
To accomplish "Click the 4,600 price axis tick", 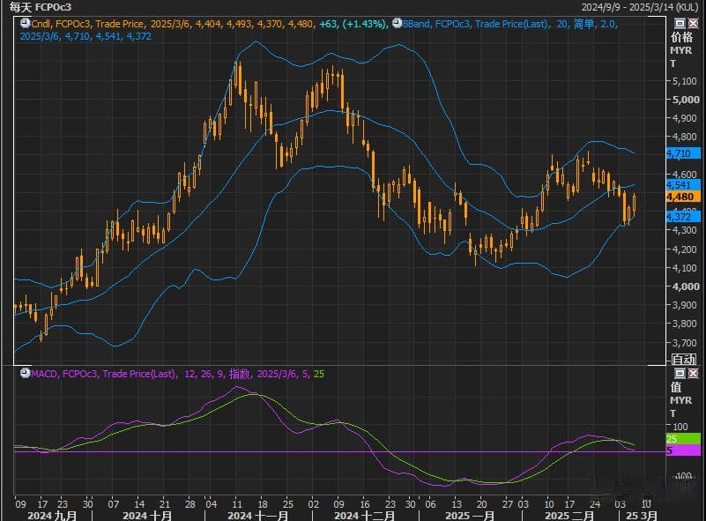I will coord(684,174).
